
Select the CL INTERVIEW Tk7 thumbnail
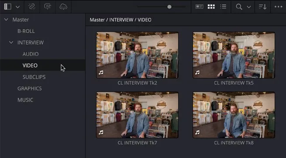pos(138,115)
